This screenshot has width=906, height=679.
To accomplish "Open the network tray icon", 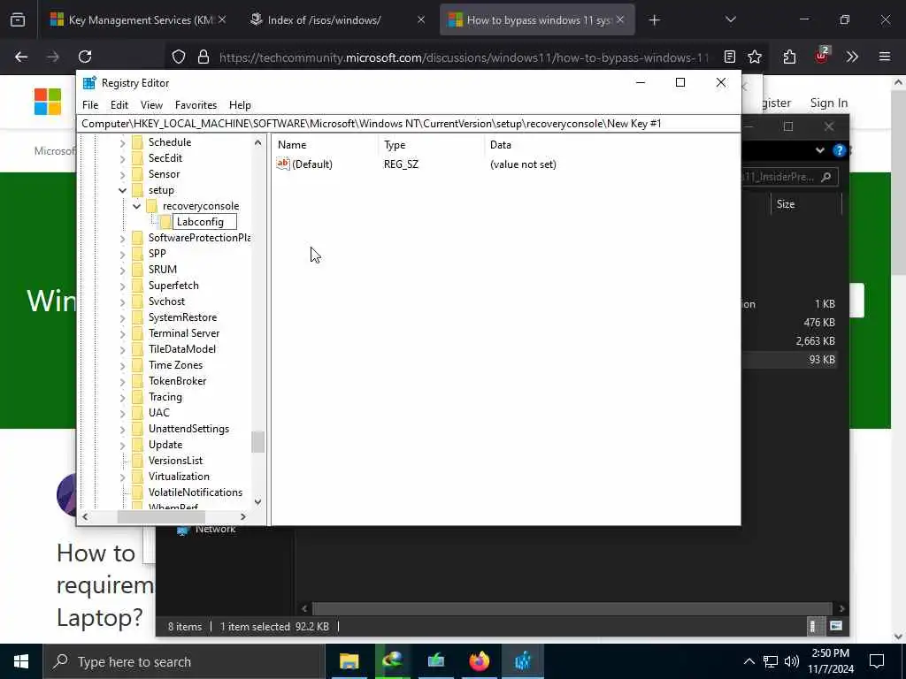I will (x=771, y=661).
